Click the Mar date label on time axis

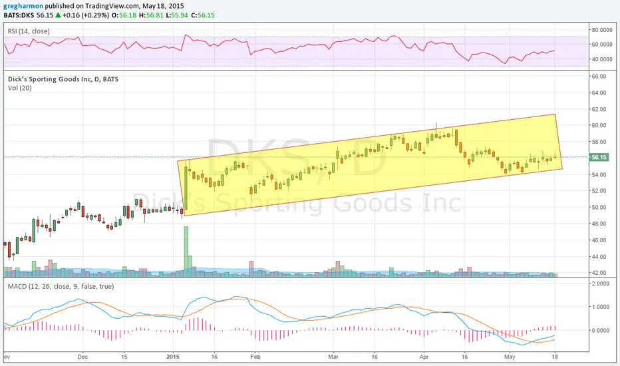333,357
